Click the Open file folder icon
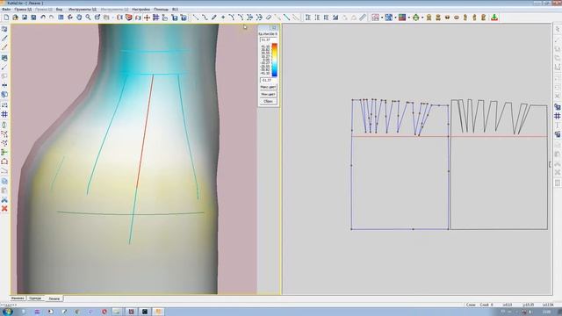This screenshot has height=316, width=562. (15, 18)
